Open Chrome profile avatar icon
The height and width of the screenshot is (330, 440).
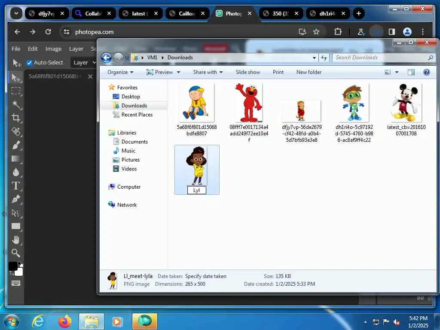coord(407,32)
